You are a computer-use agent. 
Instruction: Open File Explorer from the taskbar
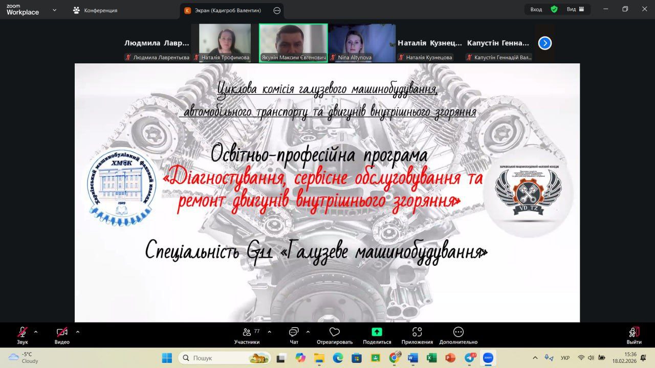tap(319, 358)
